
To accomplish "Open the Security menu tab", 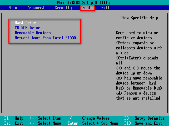I will pos(63,8).
